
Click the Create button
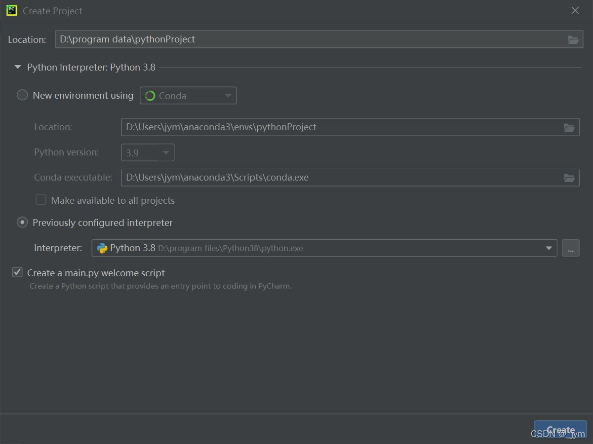pos(560,430)
